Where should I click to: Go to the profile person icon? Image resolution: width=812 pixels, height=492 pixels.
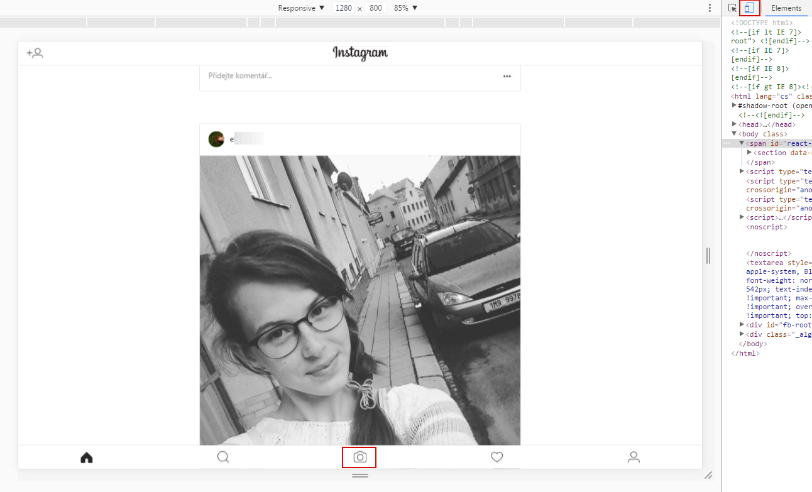coord(634,457)
